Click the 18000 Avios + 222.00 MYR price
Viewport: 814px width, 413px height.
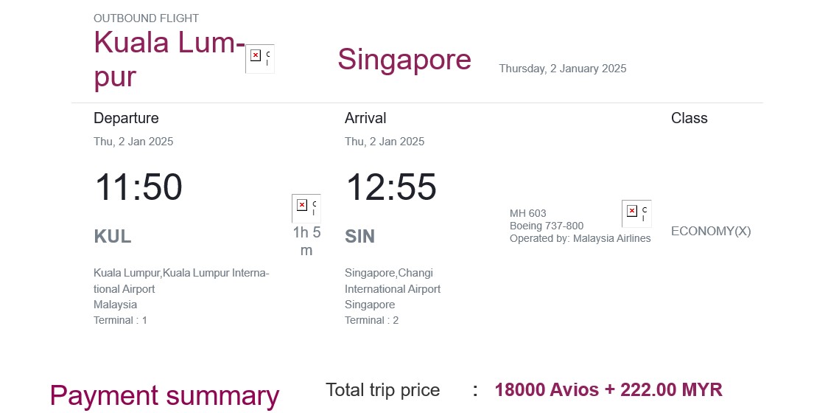click(x=608, y=389)
